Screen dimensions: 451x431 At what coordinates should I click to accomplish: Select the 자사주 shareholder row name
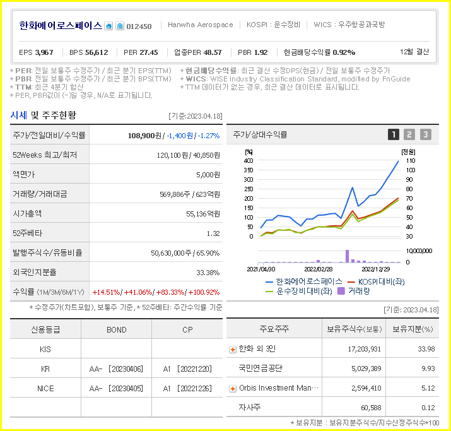point(250,408)
